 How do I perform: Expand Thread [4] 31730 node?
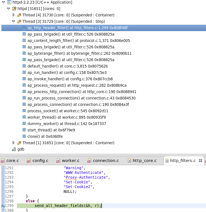13,15
